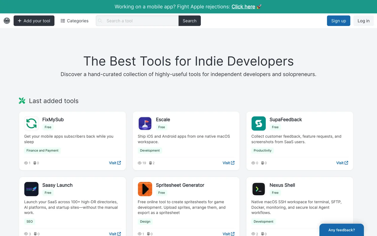Click the Nexus Shell description text
This screenshot has height=236, width=377.
[296, 207]
